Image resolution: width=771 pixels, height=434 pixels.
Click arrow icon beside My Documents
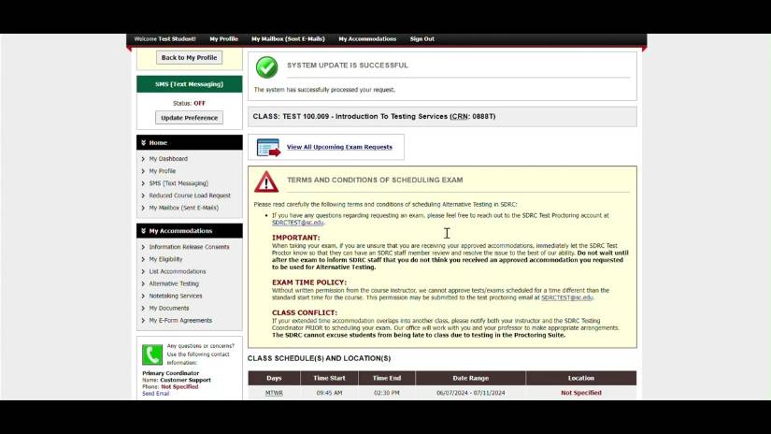143,309
